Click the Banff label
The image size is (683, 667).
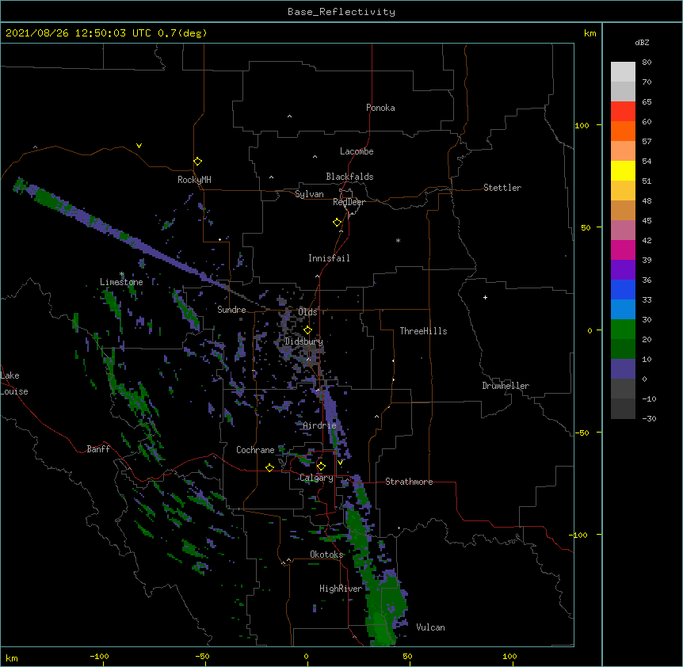(98, 449)
